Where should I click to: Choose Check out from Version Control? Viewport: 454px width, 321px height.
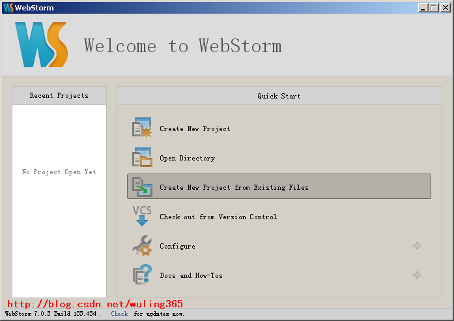click(218, 217)
